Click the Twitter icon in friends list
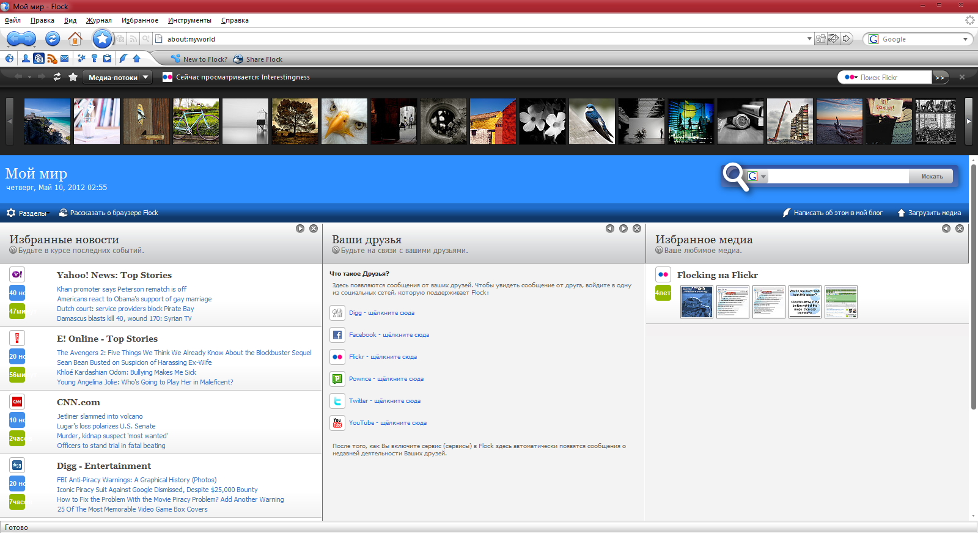 pos(337,401)
